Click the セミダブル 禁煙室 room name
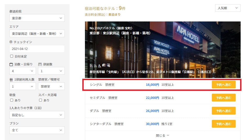243x140 pixels. coord(104,98)
